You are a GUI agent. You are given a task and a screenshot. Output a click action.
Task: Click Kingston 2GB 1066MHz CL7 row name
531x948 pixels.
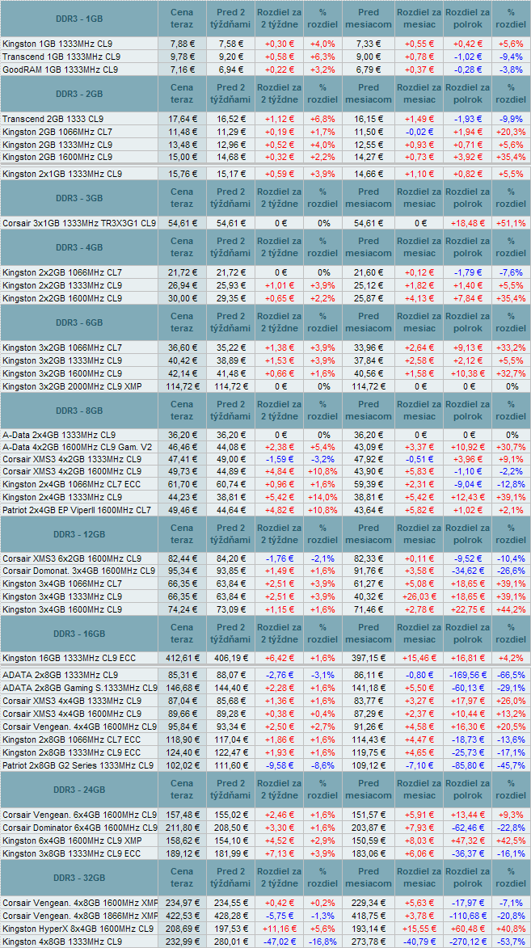pos(57,132)
